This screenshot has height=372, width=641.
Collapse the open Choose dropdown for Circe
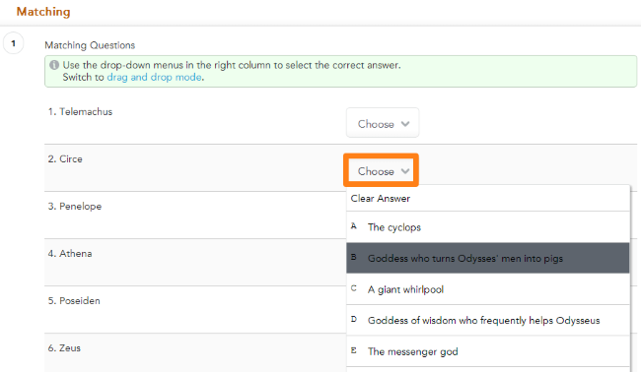tap(381, 170)
